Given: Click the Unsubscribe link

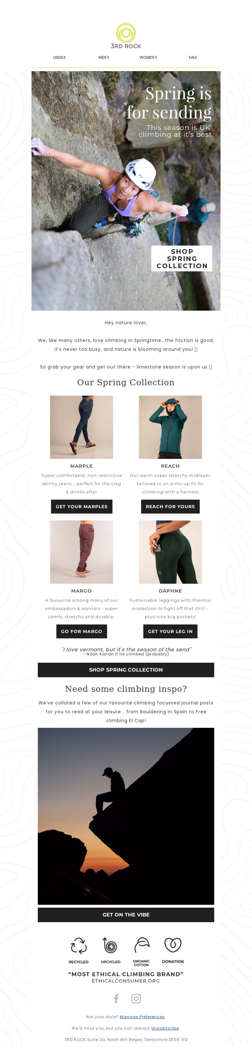Looking at the screenshot, I should tap(165, 1028).
